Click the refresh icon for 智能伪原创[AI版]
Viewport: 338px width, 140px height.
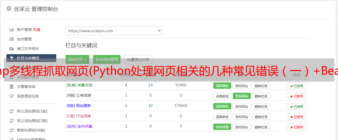click(11, 130)
